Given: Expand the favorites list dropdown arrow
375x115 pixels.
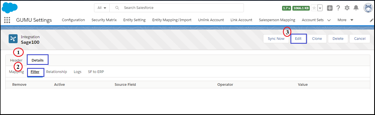Looking at the screenshot, I should 320,8.
